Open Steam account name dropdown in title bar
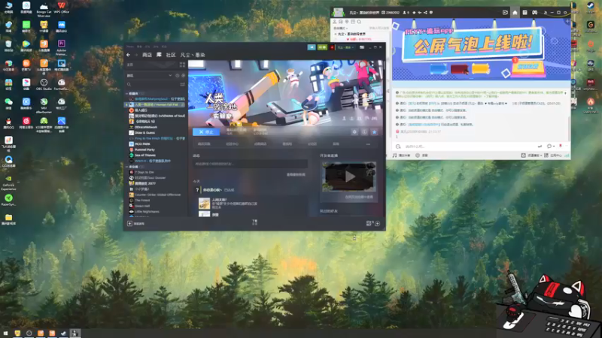Viewport: 602px width, 338px height. click(345, 47)
